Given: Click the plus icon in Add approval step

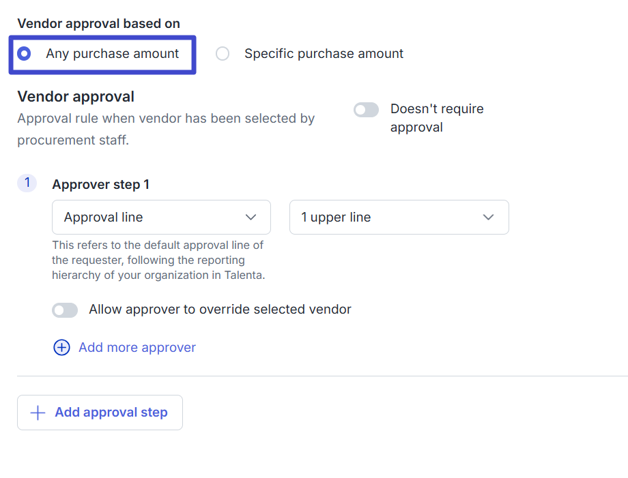Looking at the screenshot, I should click(38, 413).
